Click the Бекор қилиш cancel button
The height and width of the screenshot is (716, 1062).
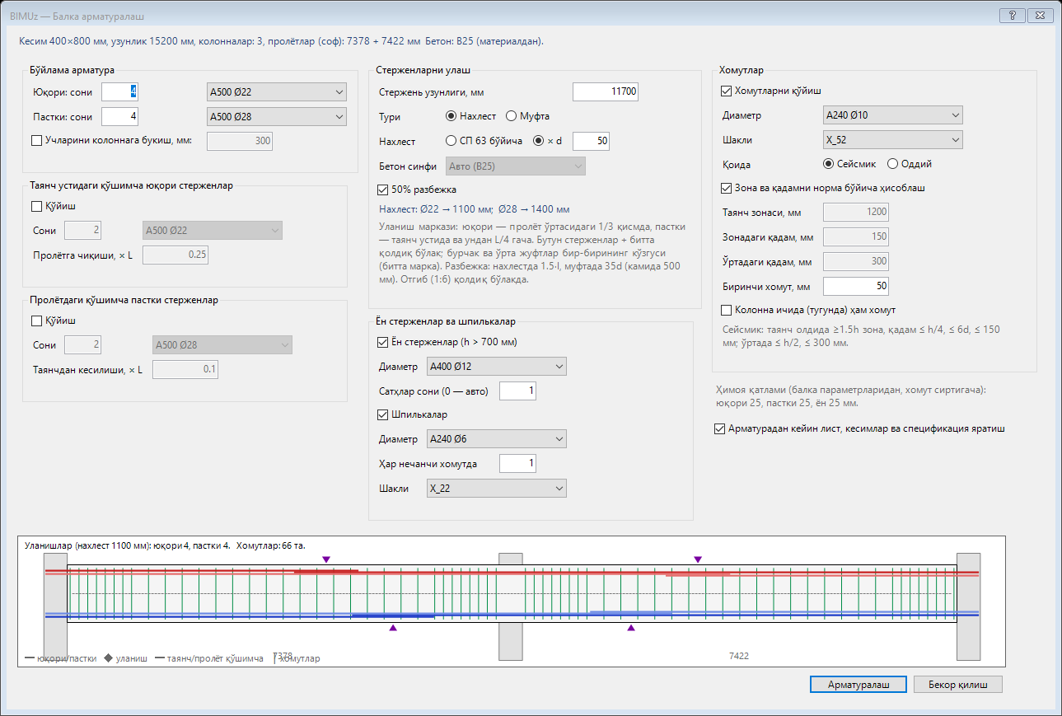click(x=958, y=685)
